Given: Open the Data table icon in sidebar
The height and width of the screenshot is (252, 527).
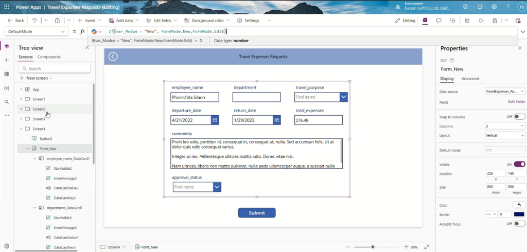Looking at the screenshot, I should (x=7, y=74).
